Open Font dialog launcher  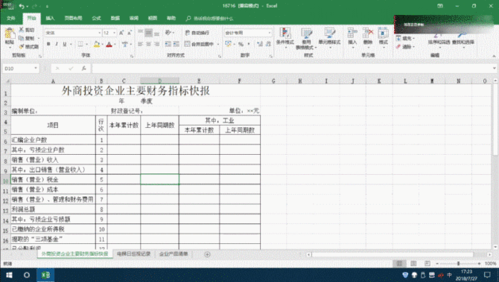coord(132,56)
